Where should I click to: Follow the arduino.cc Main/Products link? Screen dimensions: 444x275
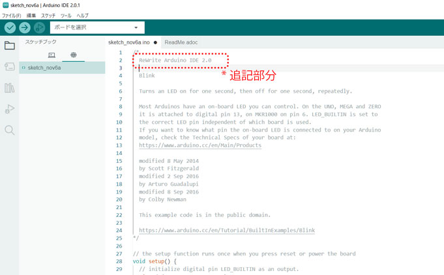tap(200, 145)
